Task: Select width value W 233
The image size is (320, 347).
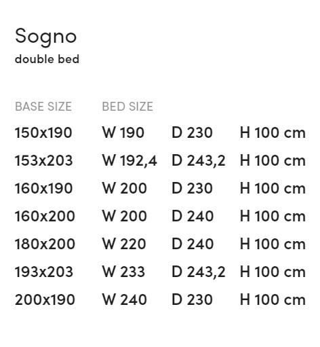Action: 123,272
